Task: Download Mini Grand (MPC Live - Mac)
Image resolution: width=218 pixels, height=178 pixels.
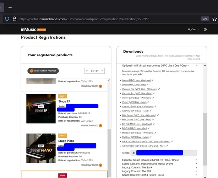Action: [x=137, y=120]
